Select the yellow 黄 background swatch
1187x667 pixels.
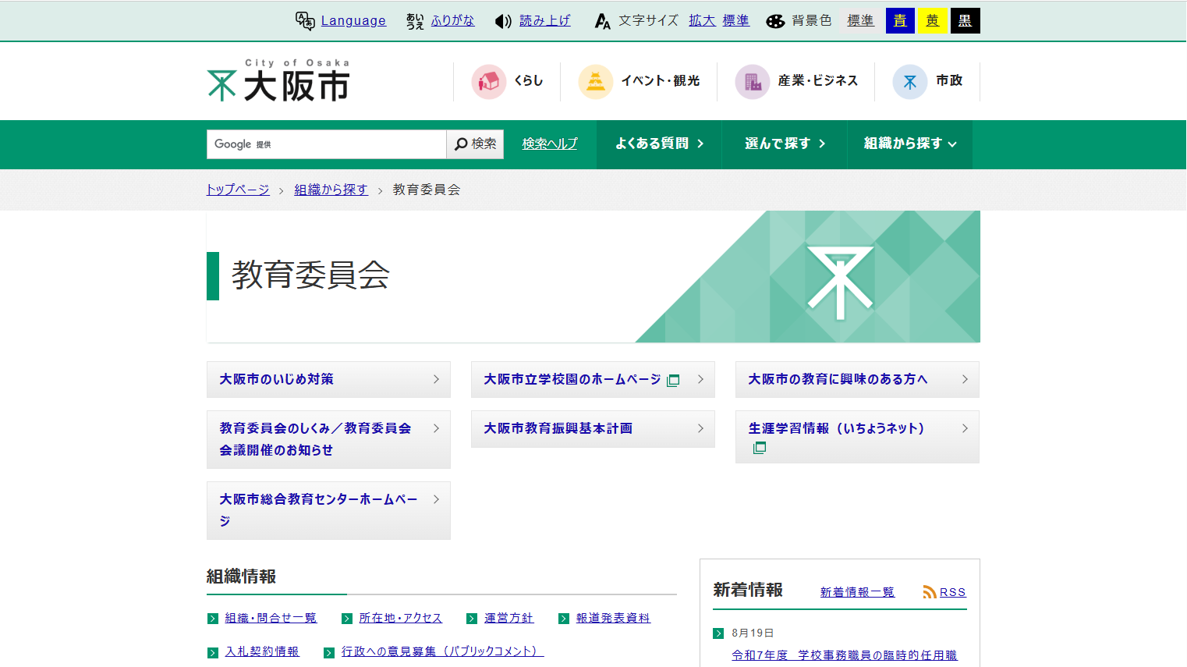tap(933, 21)
